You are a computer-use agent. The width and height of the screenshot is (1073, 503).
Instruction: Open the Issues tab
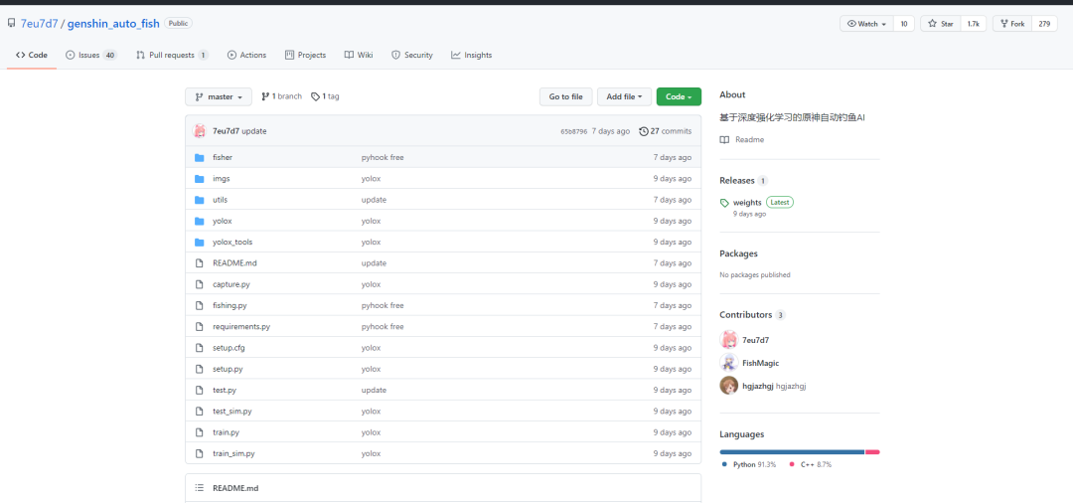point(91,55)
